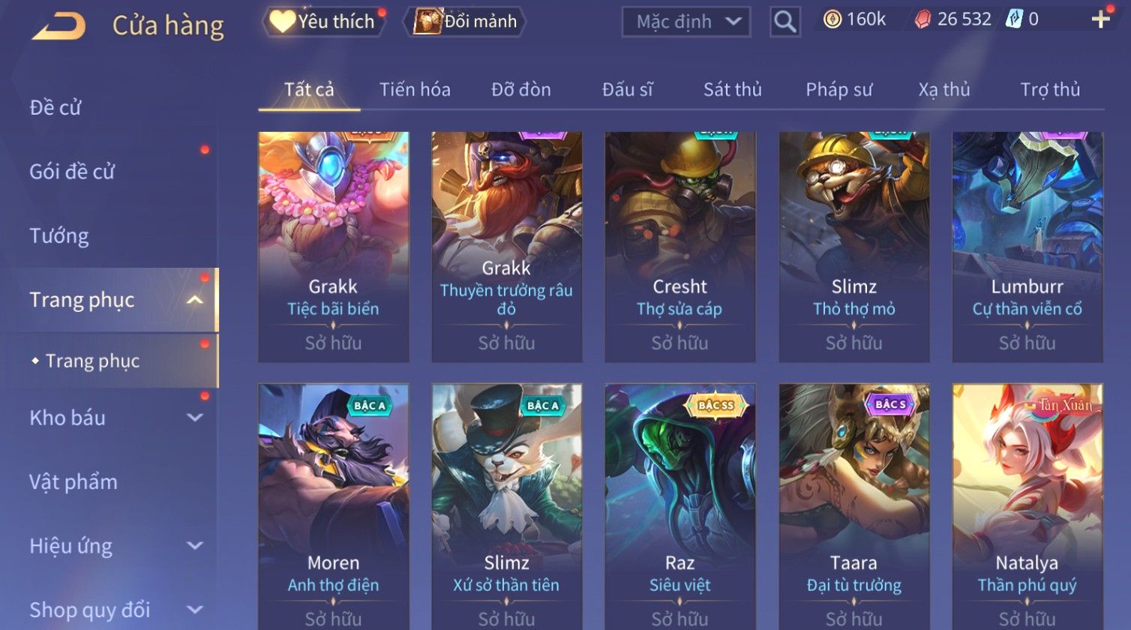The height and width of the screenshot is (630, 1131).
Task: Collapse the Trang phục sidebar section
Action: 194,300
